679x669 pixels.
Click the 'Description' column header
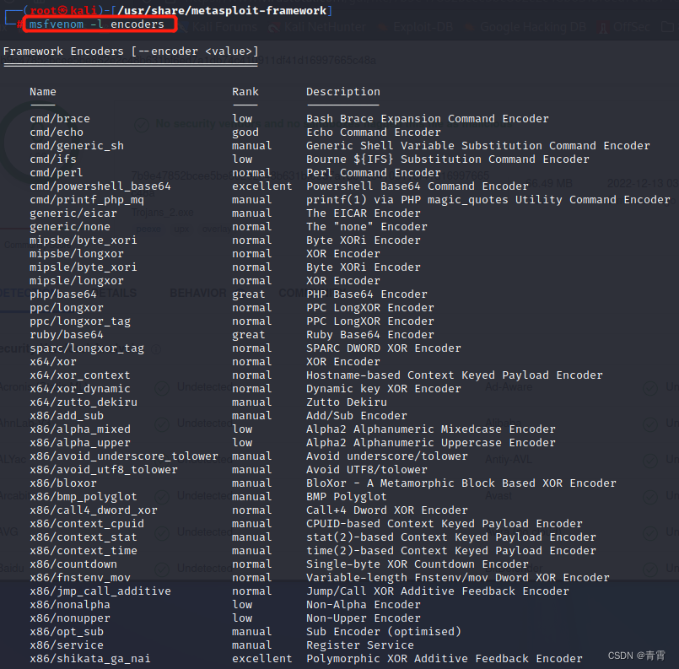pyautogui.click(x=343, y=92)
